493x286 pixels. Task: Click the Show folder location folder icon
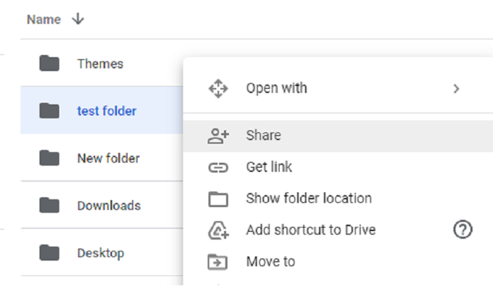(218, 199)
